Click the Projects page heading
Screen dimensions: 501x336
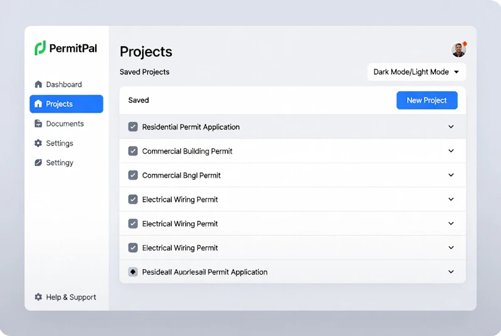point(146,52)
